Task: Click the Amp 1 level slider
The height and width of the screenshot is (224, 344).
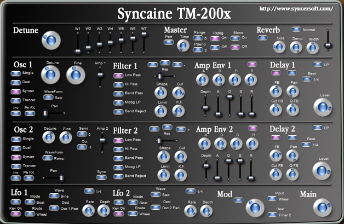Action: point(100,77)
